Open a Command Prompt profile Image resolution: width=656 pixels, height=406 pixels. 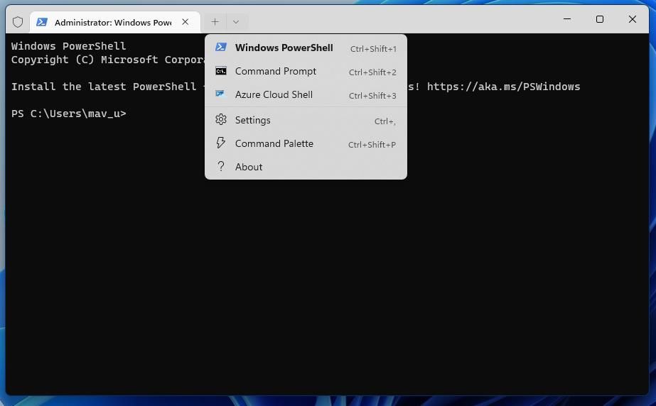tap(306, 72)
